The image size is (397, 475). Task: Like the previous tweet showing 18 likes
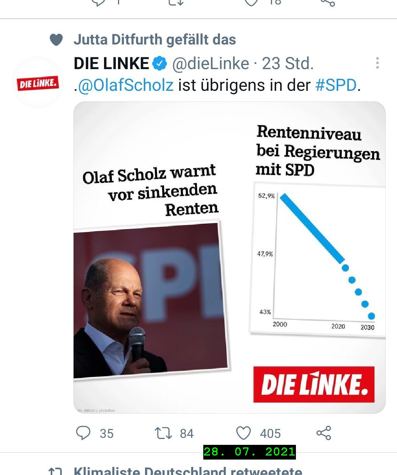pos(252,2)
